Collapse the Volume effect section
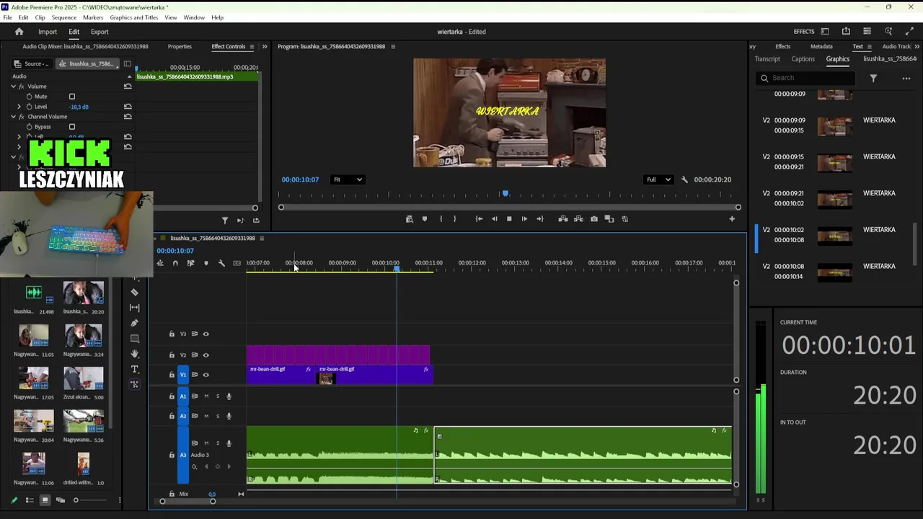 click(13, 86)
